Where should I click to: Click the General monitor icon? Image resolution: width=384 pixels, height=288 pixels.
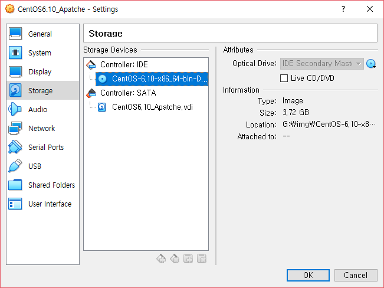click(x=15, y=34)
